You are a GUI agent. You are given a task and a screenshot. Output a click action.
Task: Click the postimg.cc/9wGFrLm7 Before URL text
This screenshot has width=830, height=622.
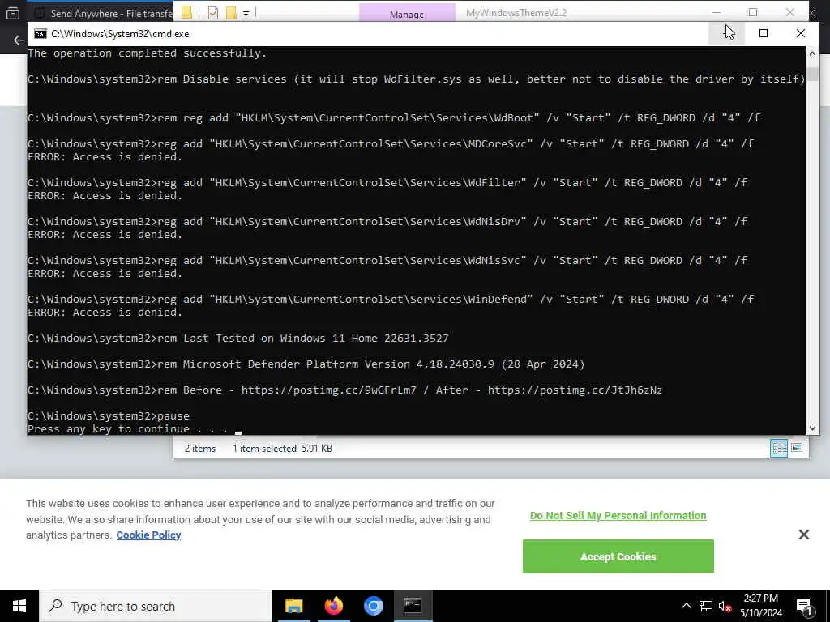pos(329,390)
